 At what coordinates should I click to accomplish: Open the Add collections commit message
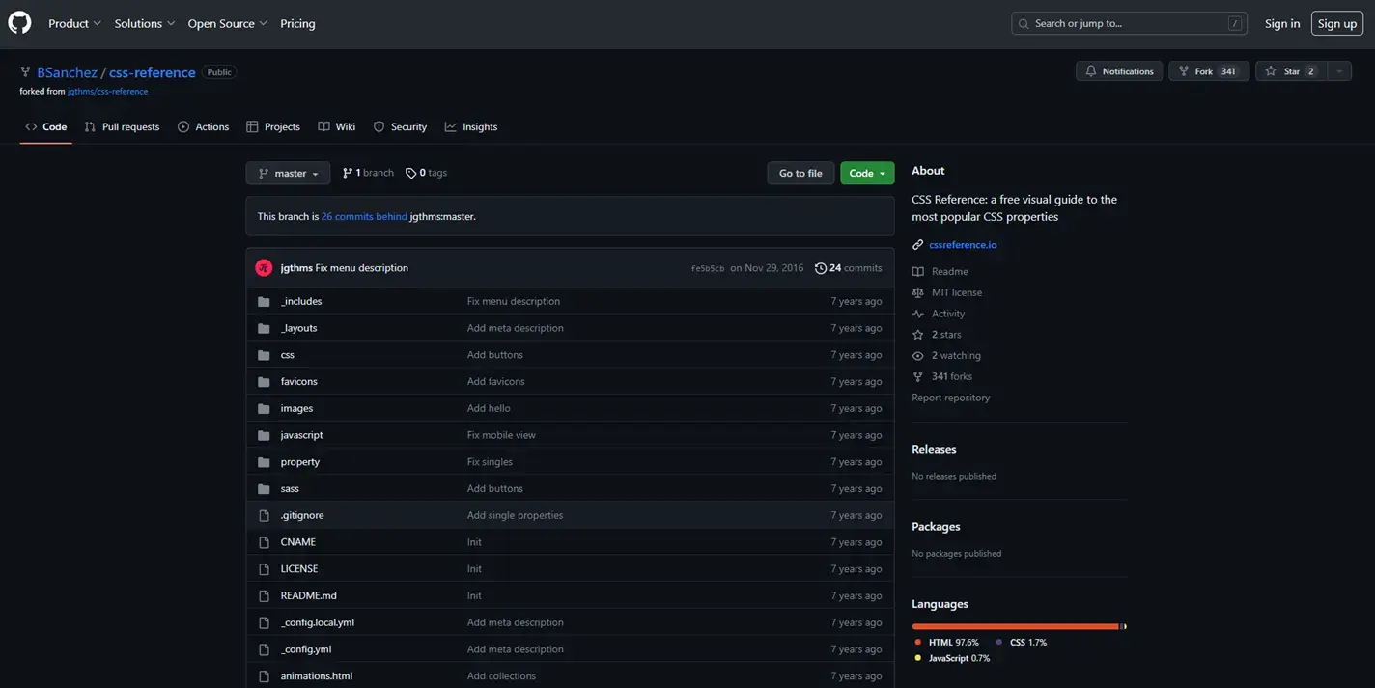coord(501,676)
